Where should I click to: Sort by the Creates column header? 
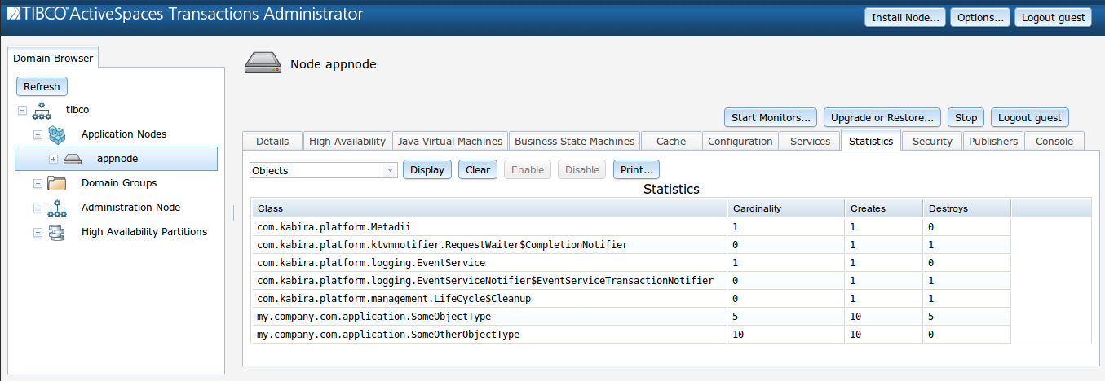tap(883, 208)
